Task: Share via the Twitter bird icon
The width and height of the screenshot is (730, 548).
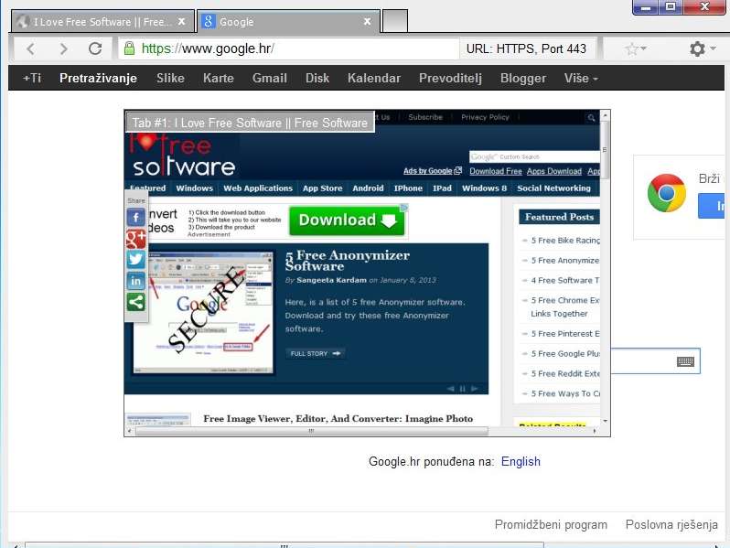Action: [136, 259]
